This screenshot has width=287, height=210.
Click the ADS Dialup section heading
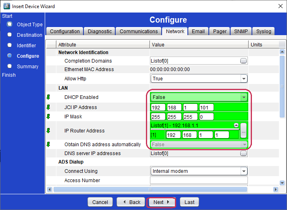coord(71,162)
